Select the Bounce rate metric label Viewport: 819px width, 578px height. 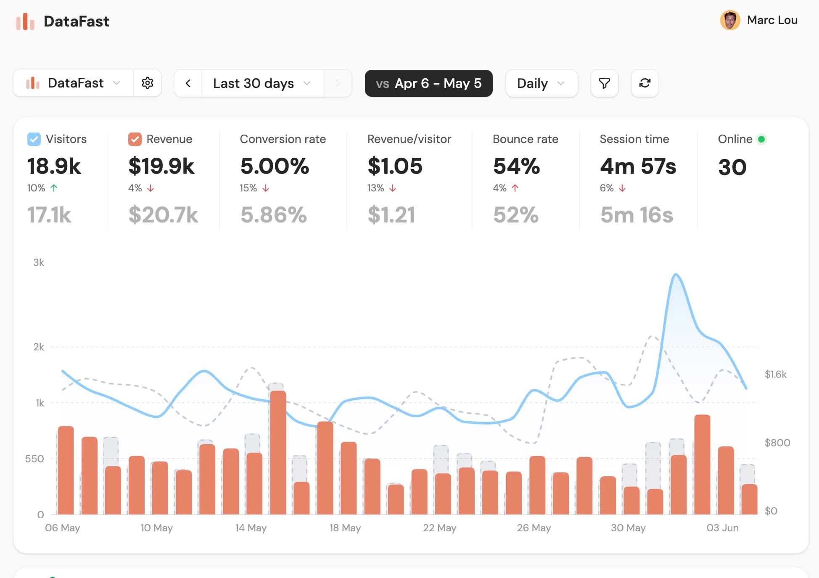click(526, 139)
